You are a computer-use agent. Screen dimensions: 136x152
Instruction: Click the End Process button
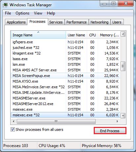[x=110, y=131]
